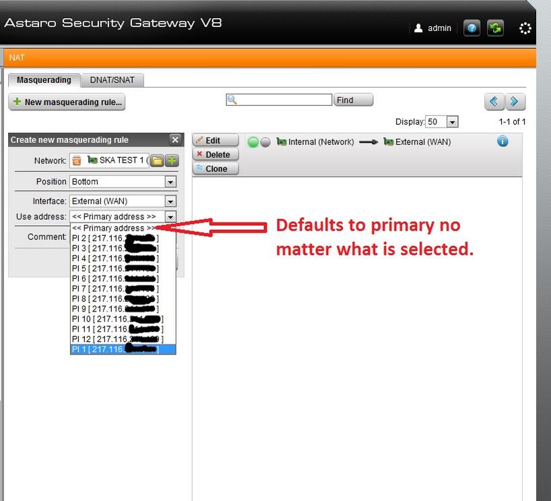Toggle the green rule status light
Viewport: 551px width, 501px height.
[253, 142]
